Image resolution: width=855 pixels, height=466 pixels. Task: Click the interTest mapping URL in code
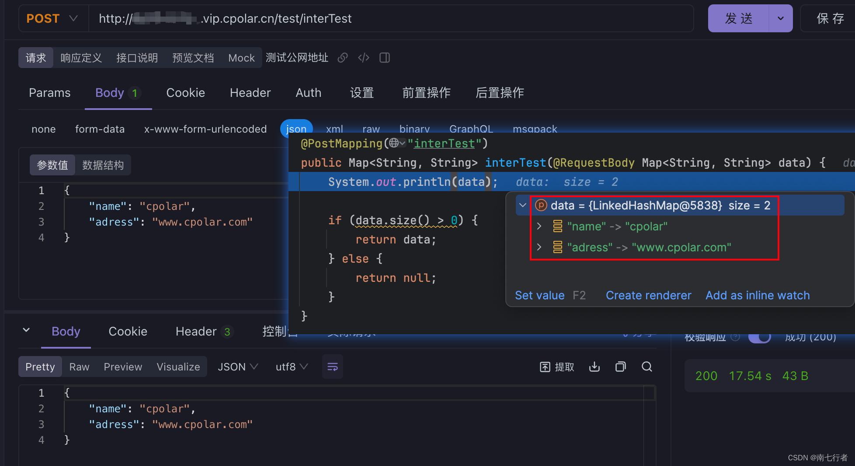click(x=444, y=144)
